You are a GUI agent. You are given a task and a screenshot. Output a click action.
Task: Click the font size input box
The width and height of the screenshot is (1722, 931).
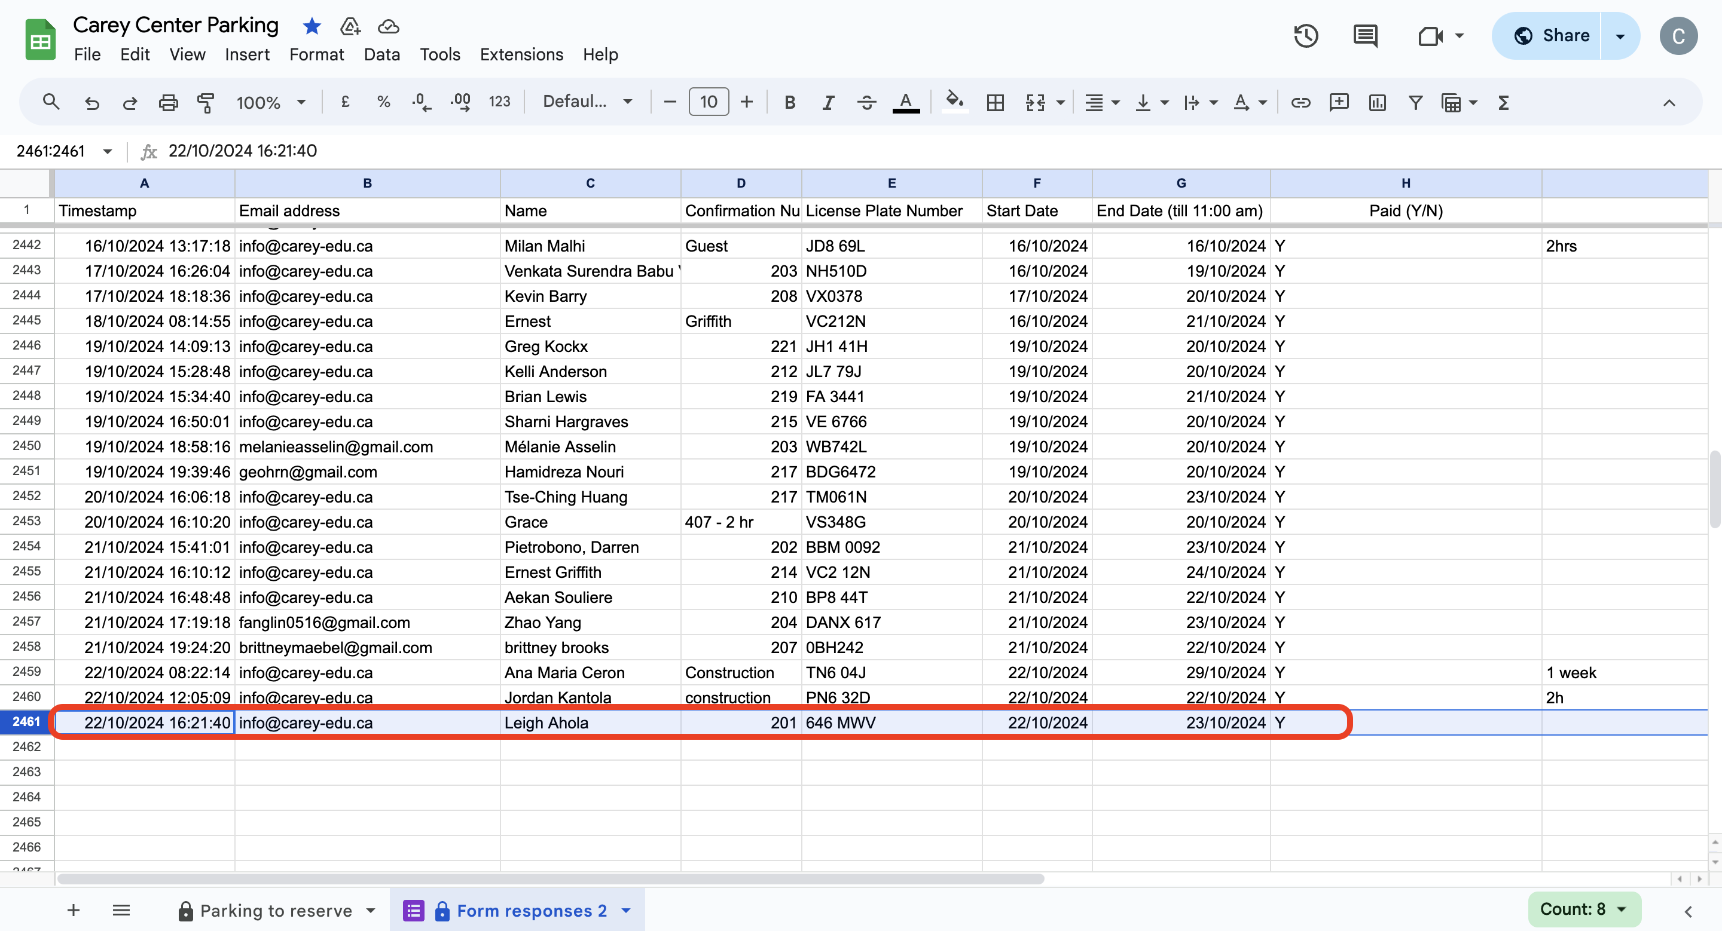[x=708, y=102]
